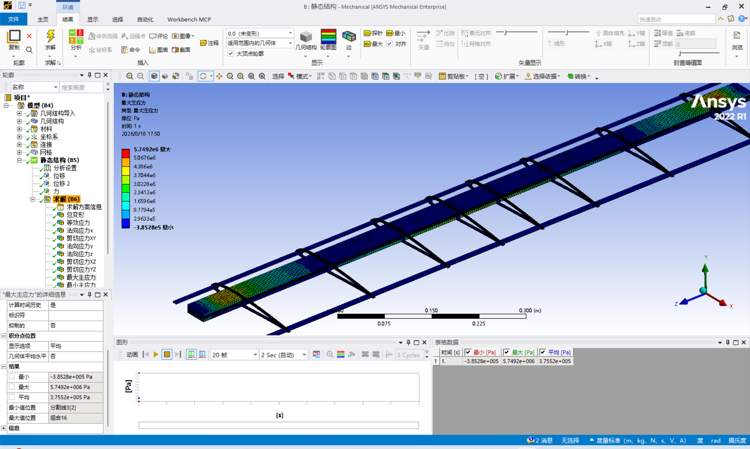Toggle the 最小 result checkbox in details
Screen dimensions: 750x449
click(12, 377)
